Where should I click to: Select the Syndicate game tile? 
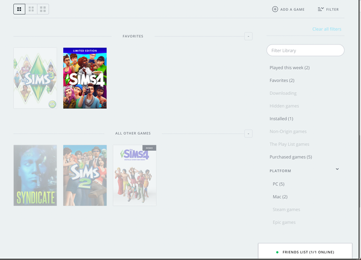point(35,175)
